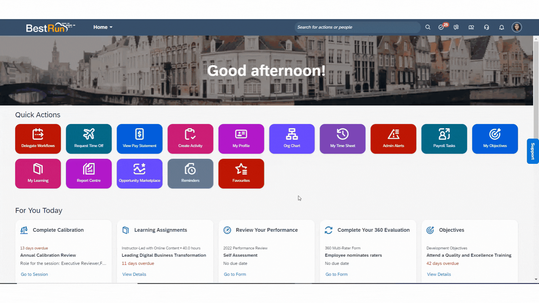539x303 pixels.
Task: Follow View Details under Learning Assignments
Action: click(134, 274)
